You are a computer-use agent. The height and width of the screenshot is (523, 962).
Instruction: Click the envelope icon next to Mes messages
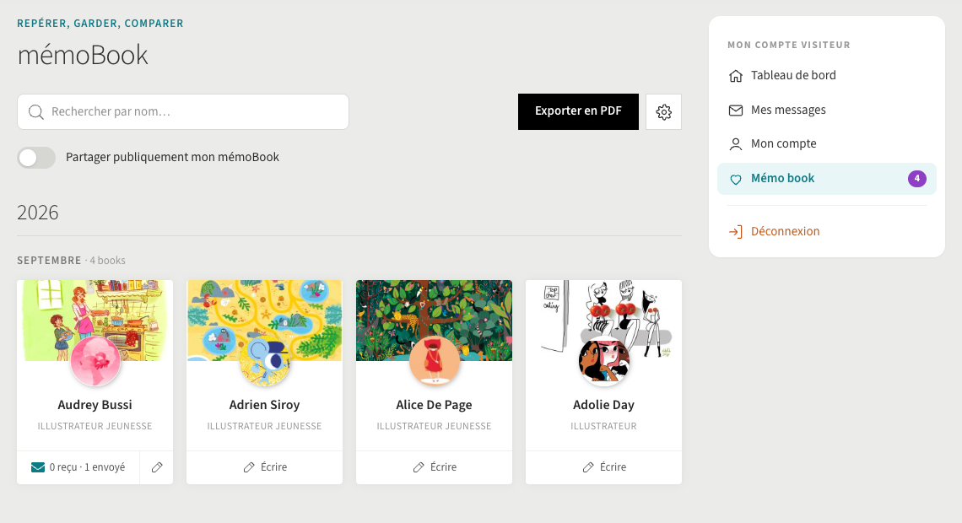point(735,110)
